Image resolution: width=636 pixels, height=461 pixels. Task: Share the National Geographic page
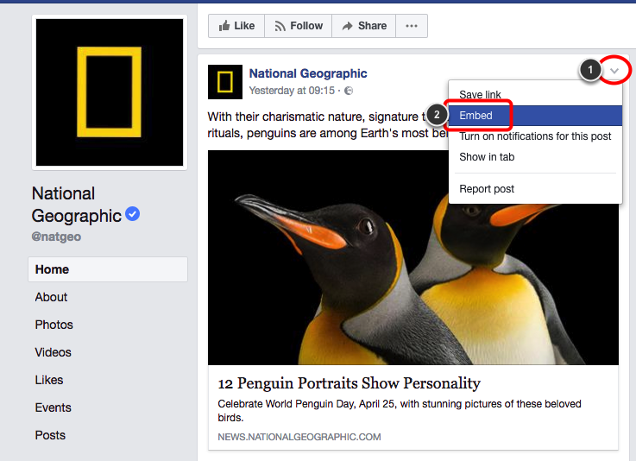364,26
